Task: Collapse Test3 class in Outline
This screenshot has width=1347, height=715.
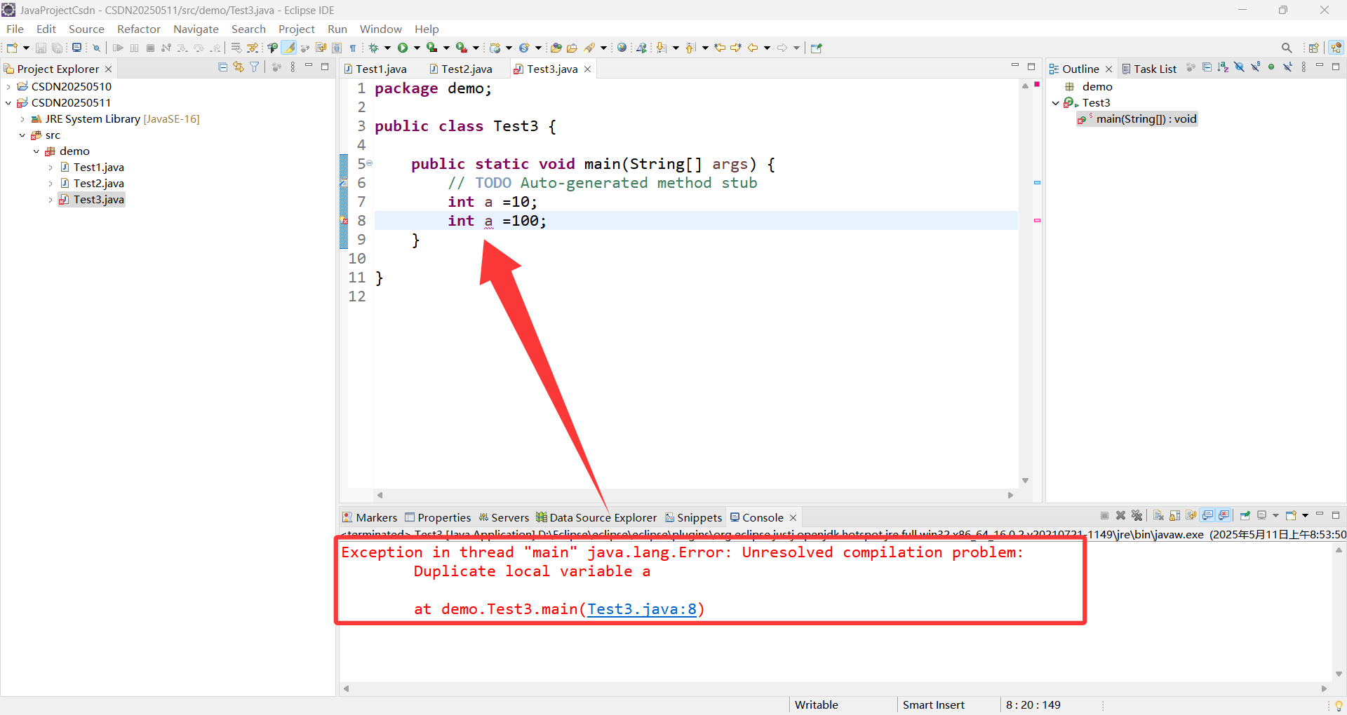Action: click(1056, 103)
